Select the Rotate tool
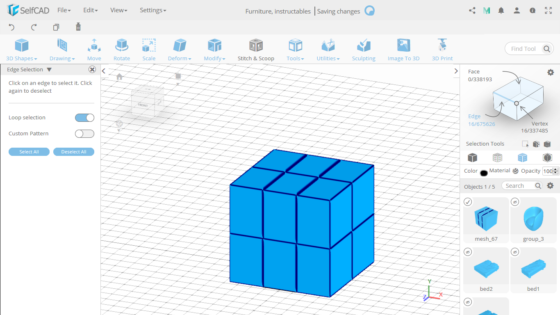 [122, 50]
